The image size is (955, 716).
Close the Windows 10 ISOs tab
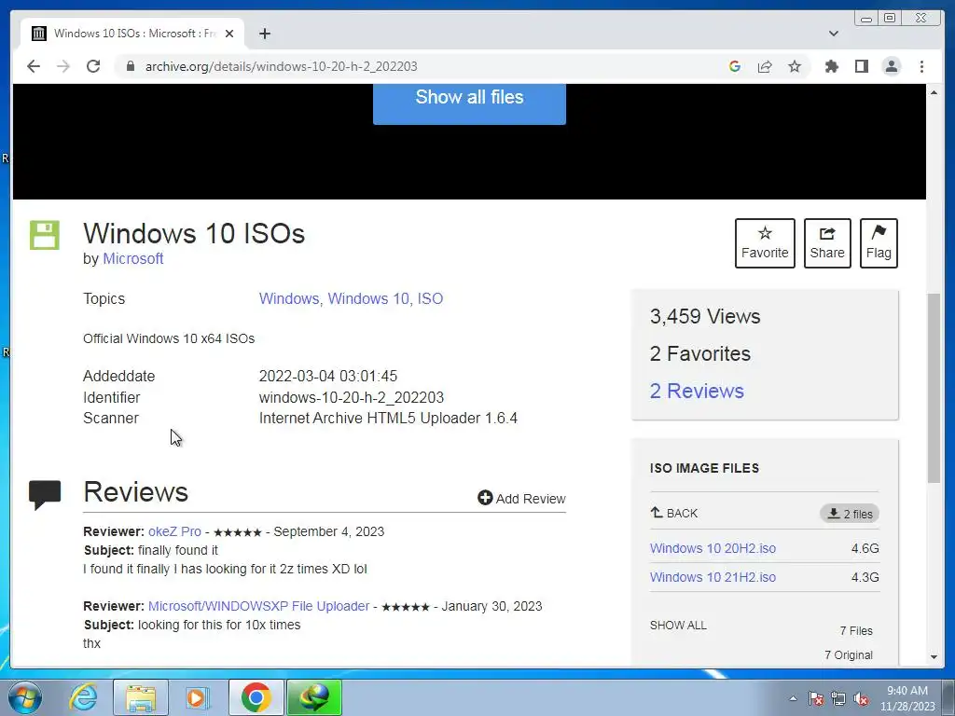click(229, 34)
